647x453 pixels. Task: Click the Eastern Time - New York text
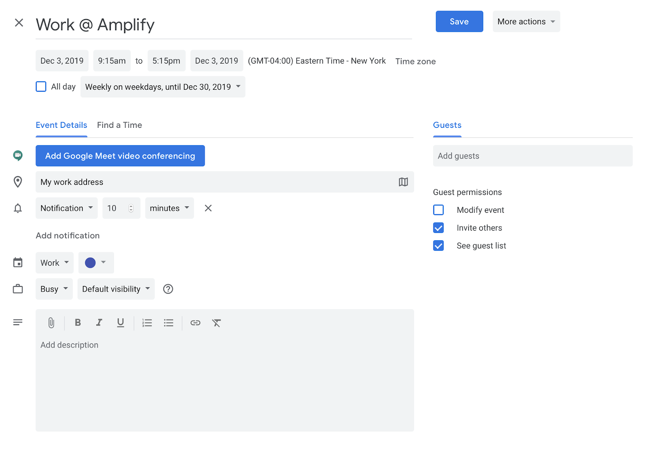(341, 61)
